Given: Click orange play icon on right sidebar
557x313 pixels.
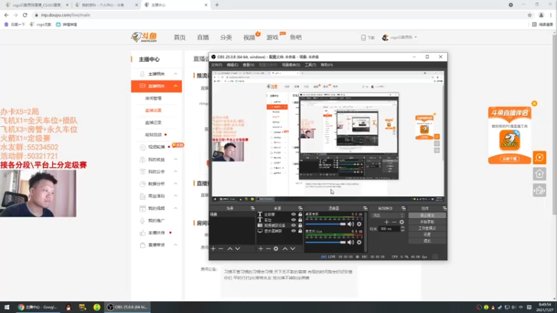Looking at the screenshot, I should [539, 157].
